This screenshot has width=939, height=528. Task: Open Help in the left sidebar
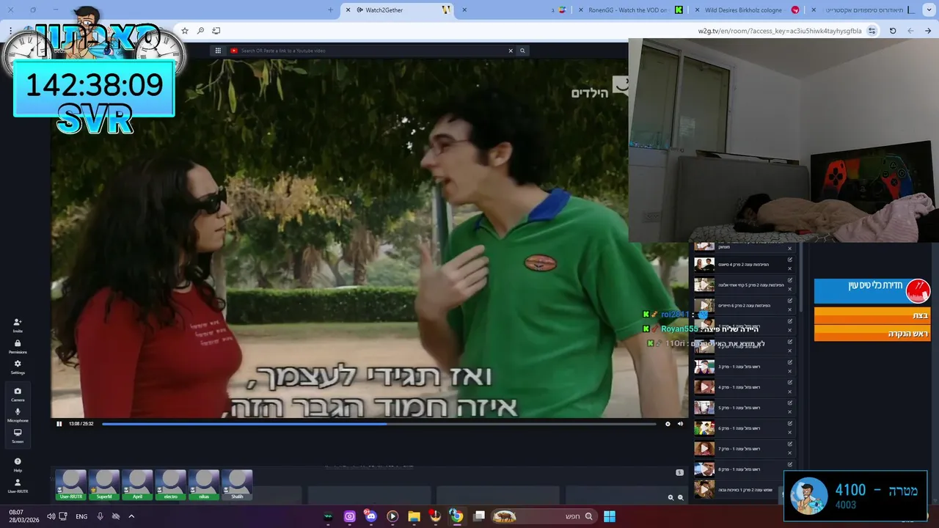point(18,465)
